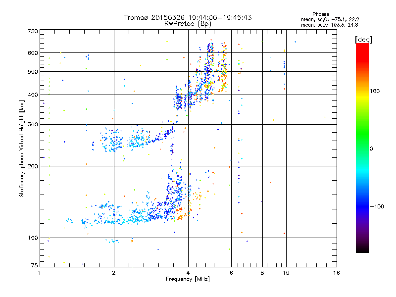Click the x-axis tick label '6'

coord(231,273)
